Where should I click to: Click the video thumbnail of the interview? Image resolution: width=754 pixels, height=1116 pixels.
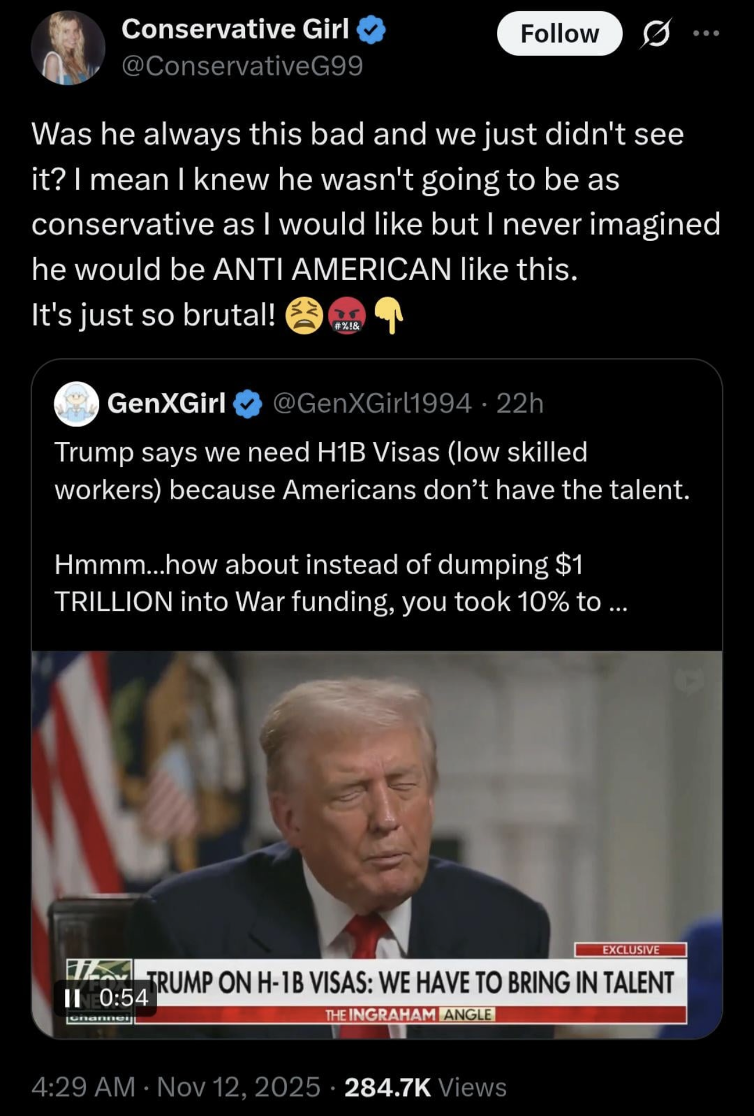(x=376, y=818)
